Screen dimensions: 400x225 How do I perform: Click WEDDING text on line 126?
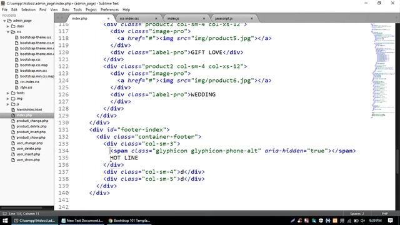[x=203, y=94]
